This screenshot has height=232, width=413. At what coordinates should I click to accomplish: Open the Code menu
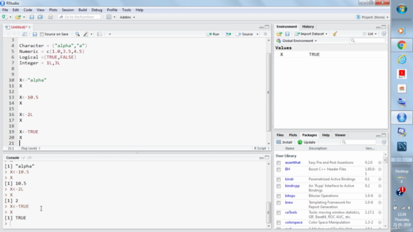coord(28,10)
